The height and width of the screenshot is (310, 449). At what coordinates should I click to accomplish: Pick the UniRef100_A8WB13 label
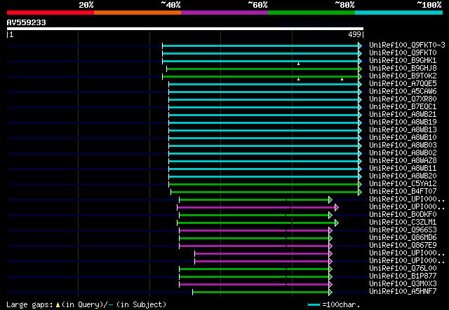point(403,130)
